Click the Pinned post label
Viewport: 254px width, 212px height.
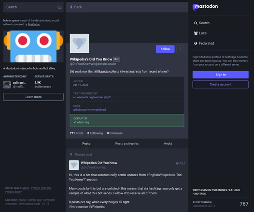(84, 154)
